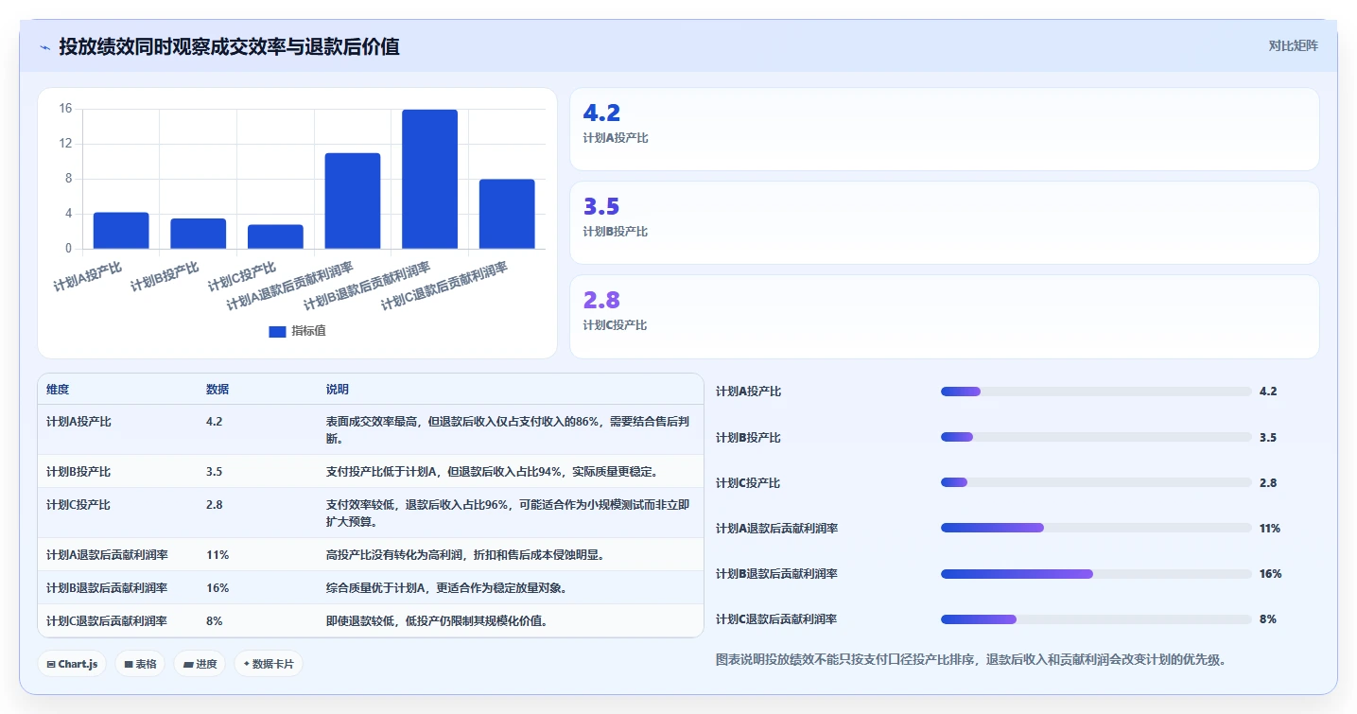Image resolution: width=1357 pixels, height=714 pixels.
Task: Click the 4.2 value beside the progress bar
Action: [x=1268, y=392]
